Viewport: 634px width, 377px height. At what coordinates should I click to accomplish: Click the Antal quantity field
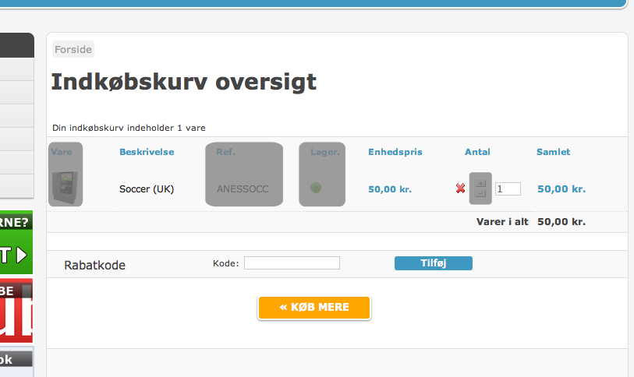pos(508,189)
